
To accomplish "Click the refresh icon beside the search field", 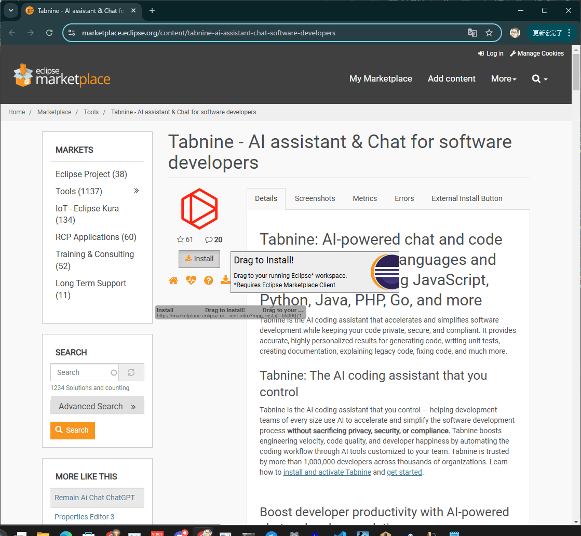I will click(131, 372).
